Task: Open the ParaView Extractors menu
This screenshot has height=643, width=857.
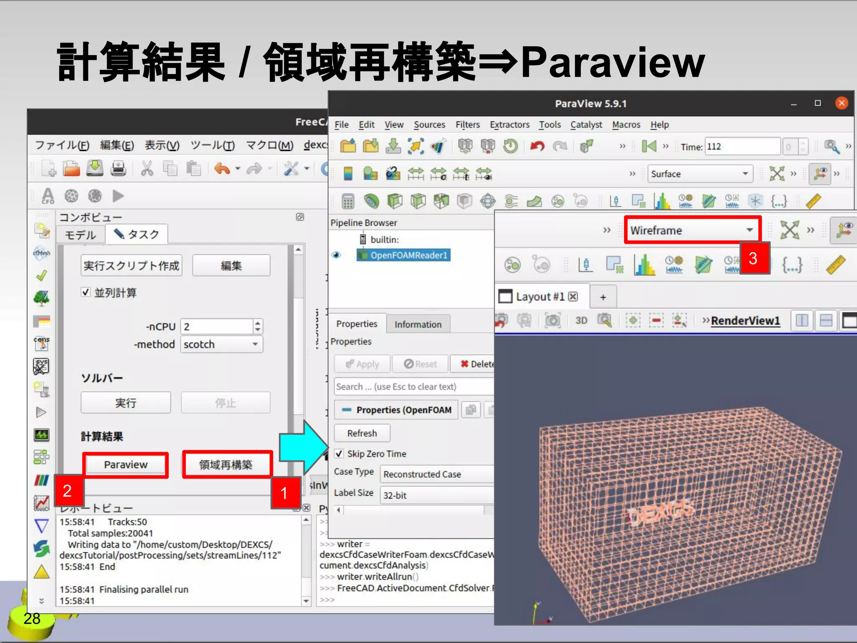Action: 510,125
